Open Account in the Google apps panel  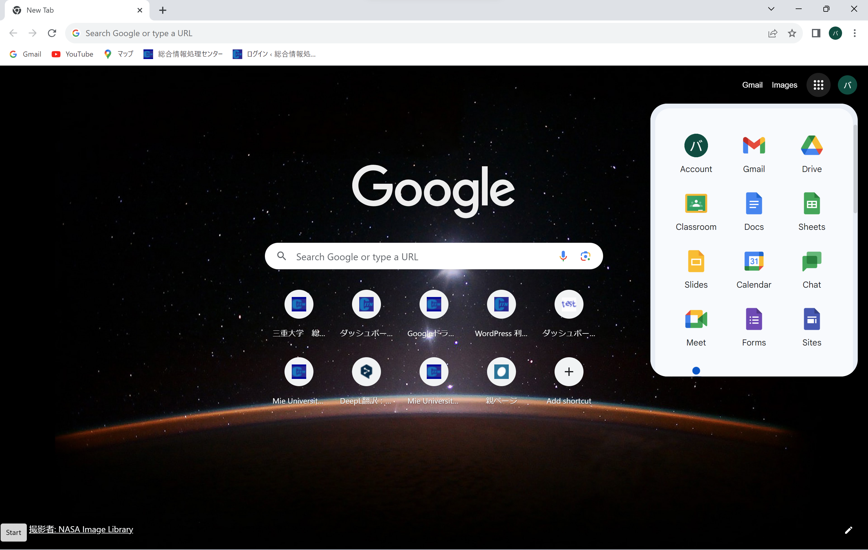coord(696,154)
